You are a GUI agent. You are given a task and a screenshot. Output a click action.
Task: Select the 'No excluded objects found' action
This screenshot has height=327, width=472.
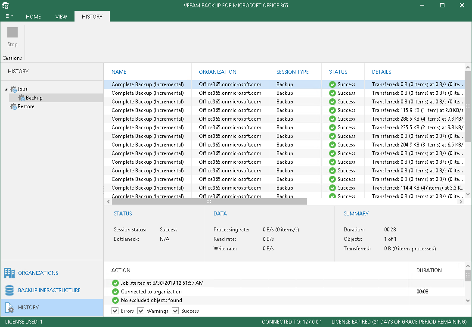284,300
